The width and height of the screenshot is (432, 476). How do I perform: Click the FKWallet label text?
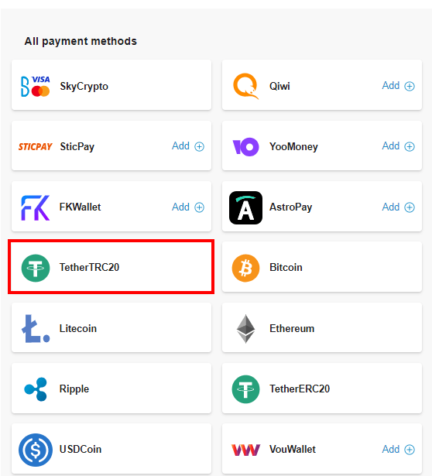81,207
